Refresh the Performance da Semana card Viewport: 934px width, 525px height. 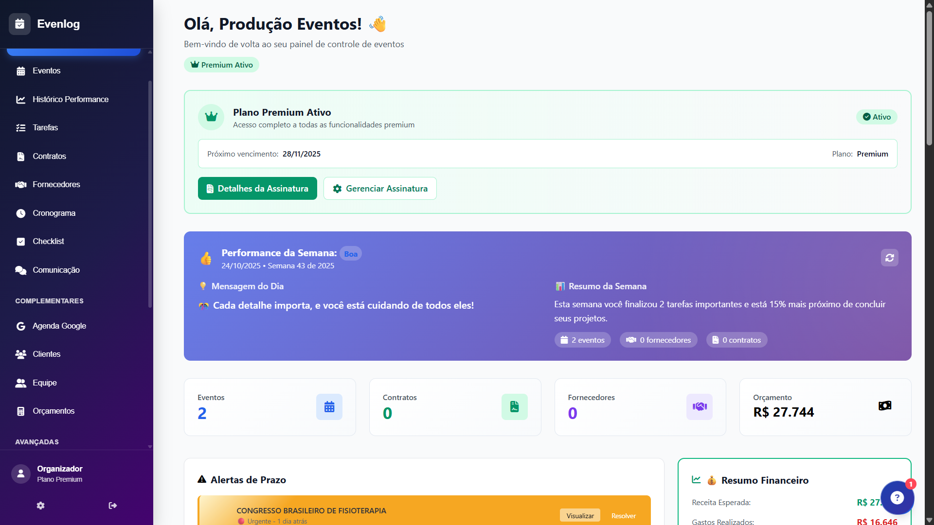pyautogui.click(x=890, y=258)
